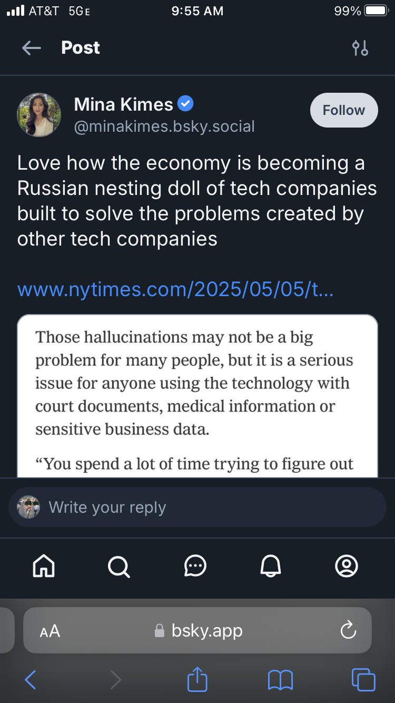Open profile person icon
Image resolution: width=395 pixels, height=703 pixels.
pos(347,567)
